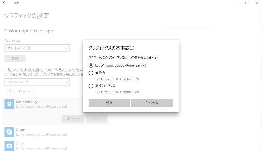Click the グラフィックの設定 page heading
The height and width of the screenshot is (153, 263).
click(27, 16)
